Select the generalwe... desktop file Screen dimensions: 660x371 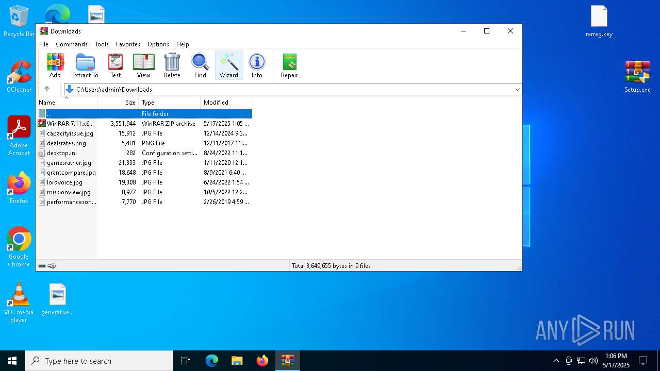[58, 299]
